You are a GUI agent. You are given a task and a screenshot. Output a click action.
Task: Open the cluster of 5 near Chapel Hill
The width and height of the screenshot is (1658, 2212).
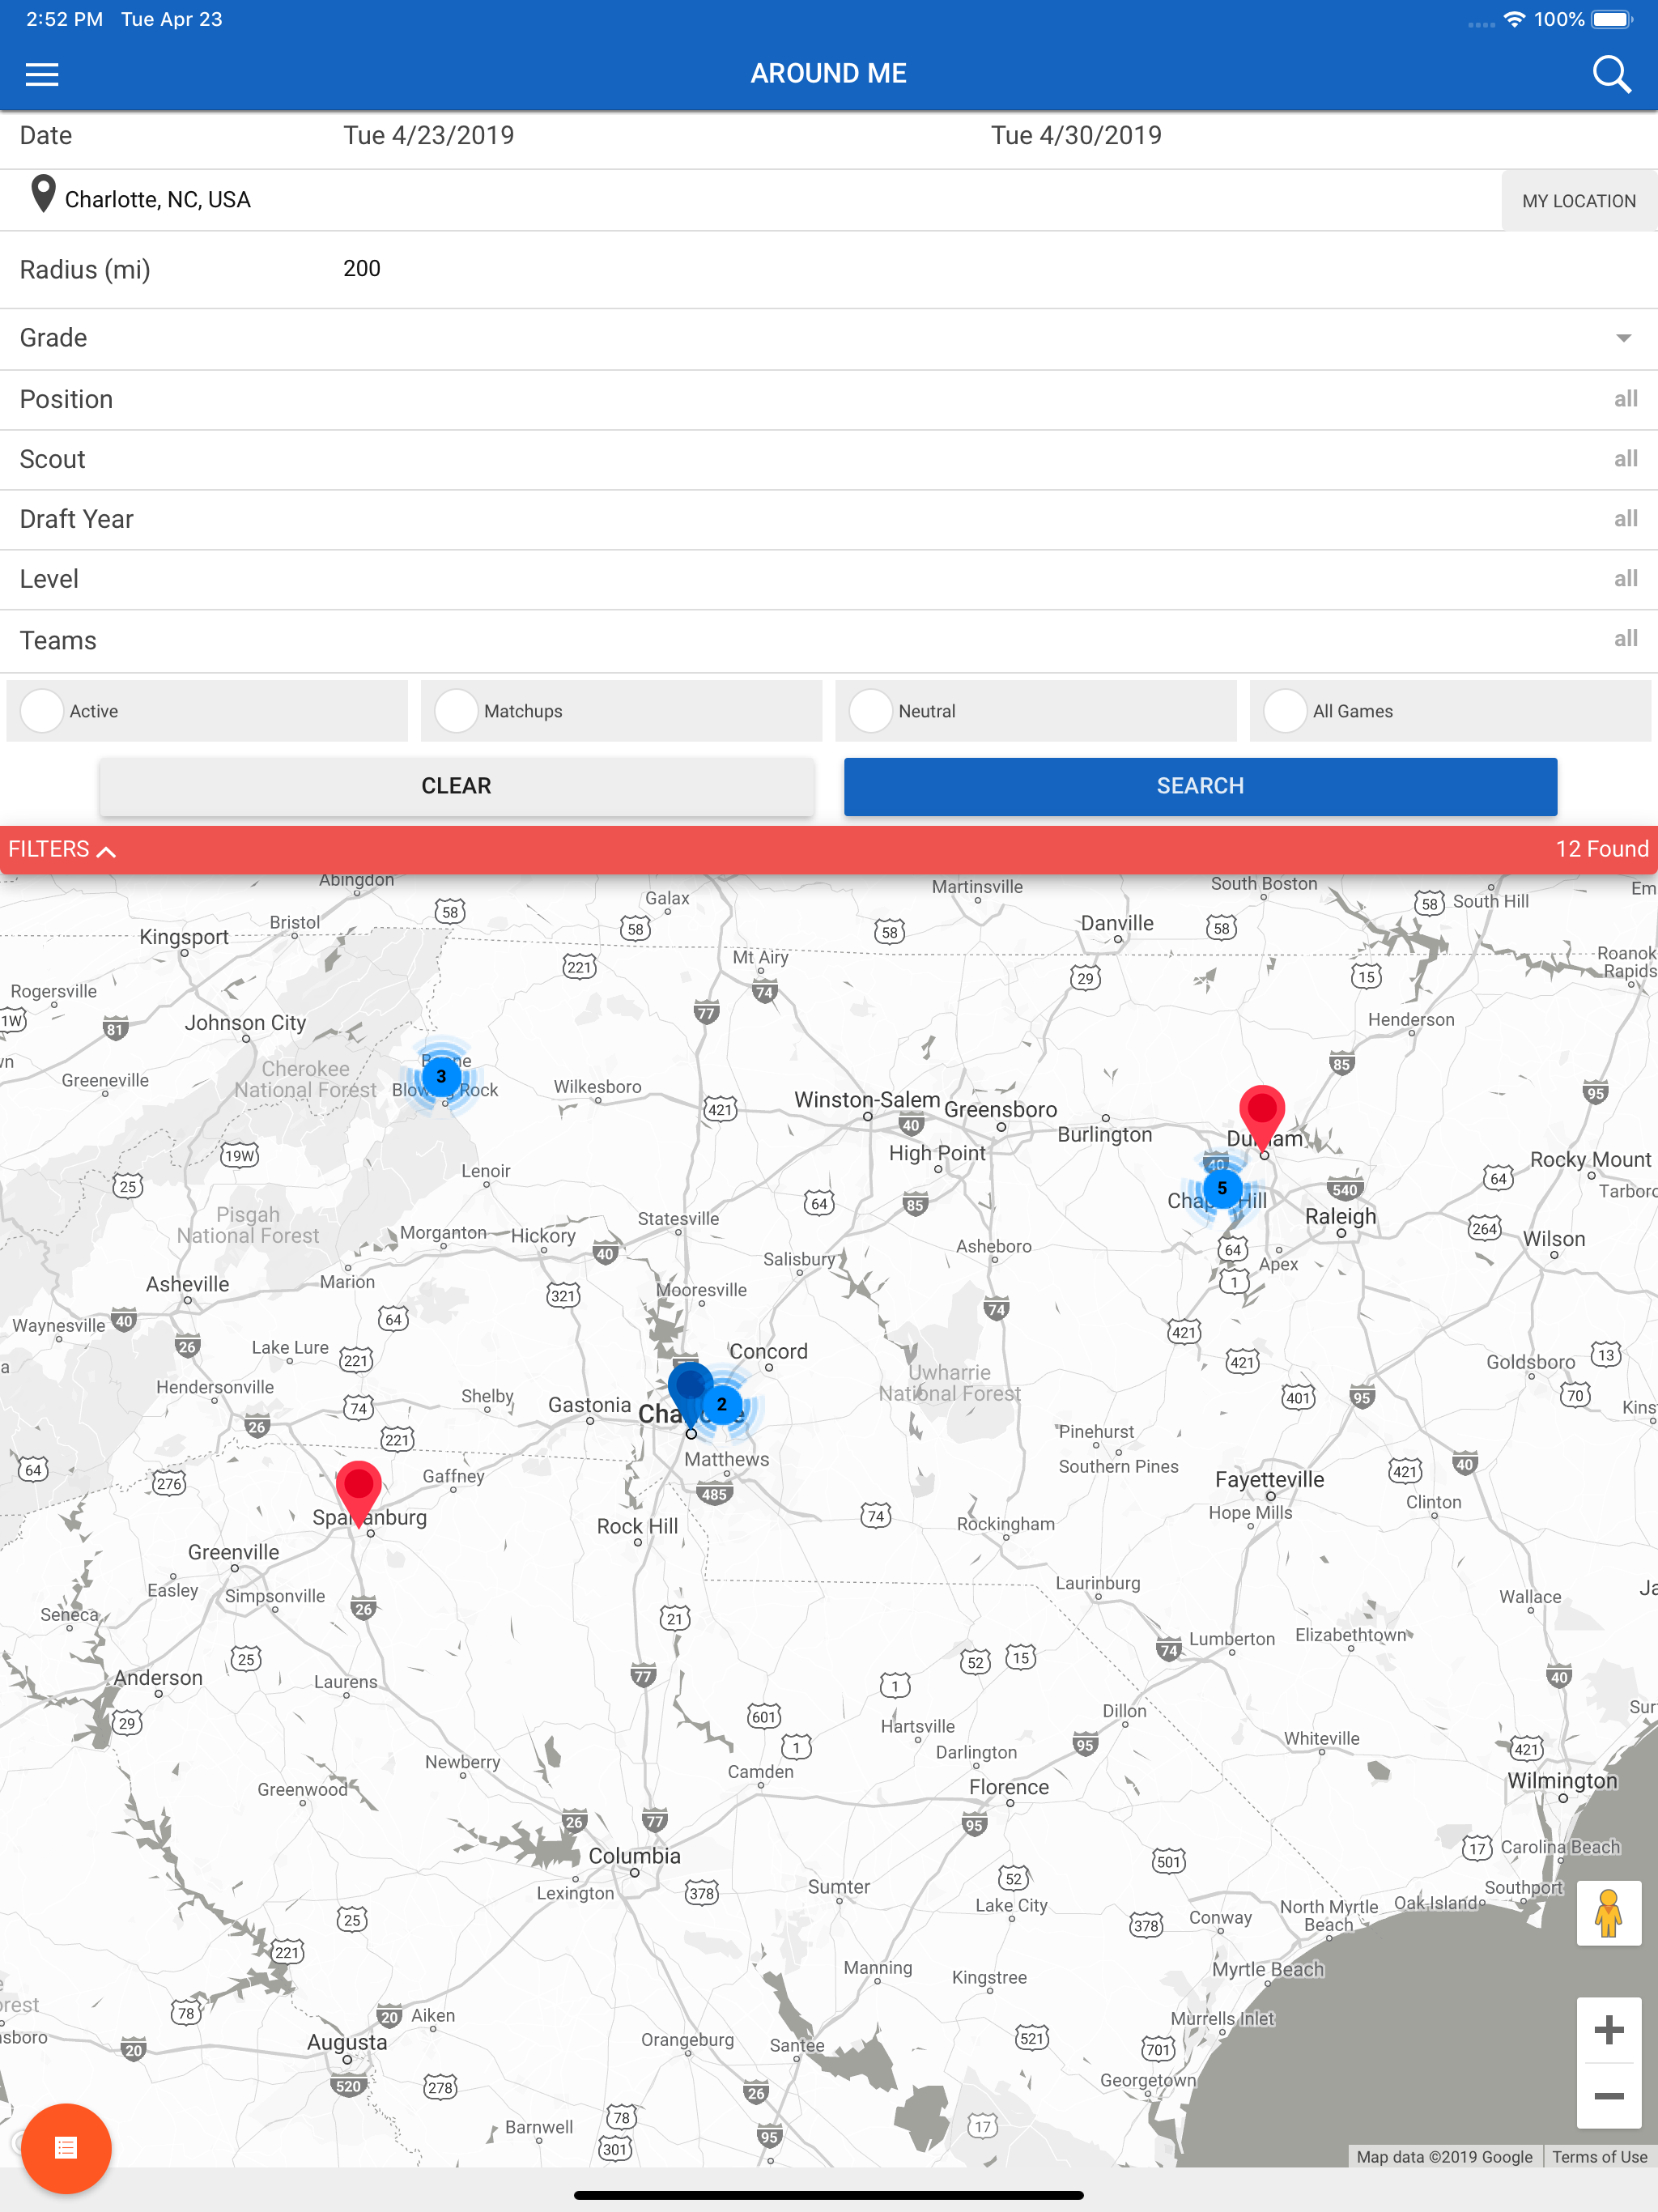1222,1188
